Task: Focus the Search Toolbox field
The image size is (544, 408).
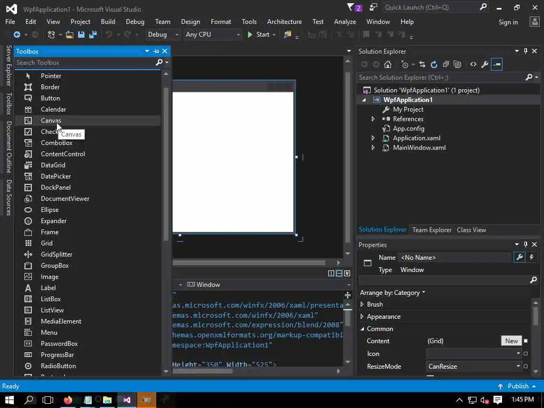Action: click(85, 63)
